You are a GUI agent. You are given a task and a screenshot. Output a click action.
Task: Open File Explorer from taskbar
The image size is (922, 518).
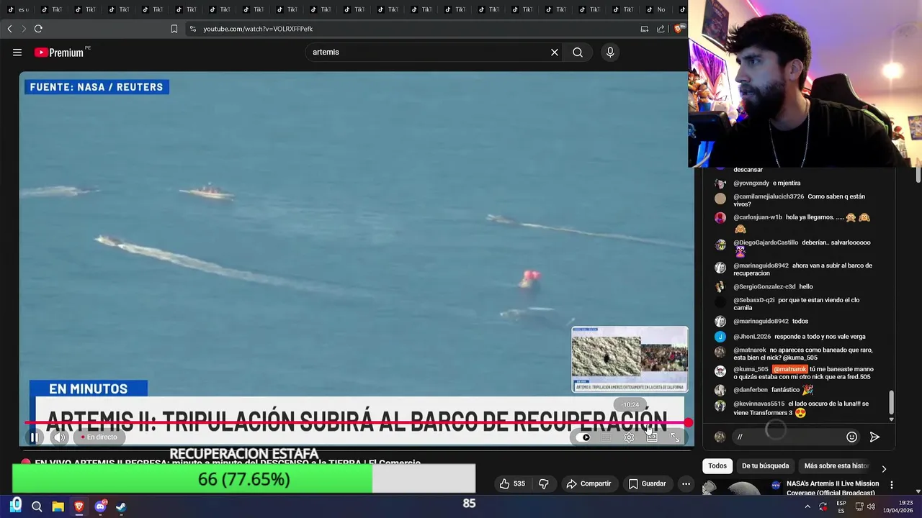pyautogui.click(x=58, y=506)
